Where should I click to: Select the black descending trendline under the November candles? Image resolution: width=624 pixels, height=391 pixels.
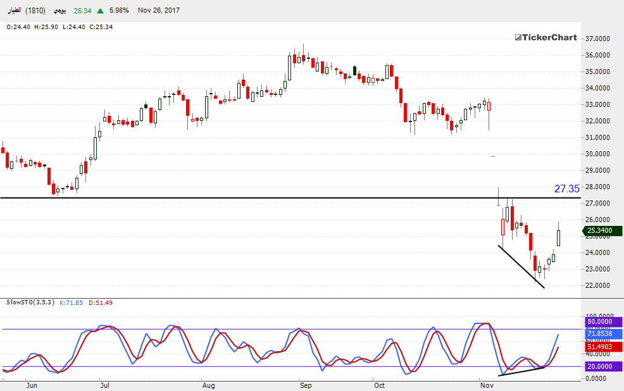coord(521,266)
